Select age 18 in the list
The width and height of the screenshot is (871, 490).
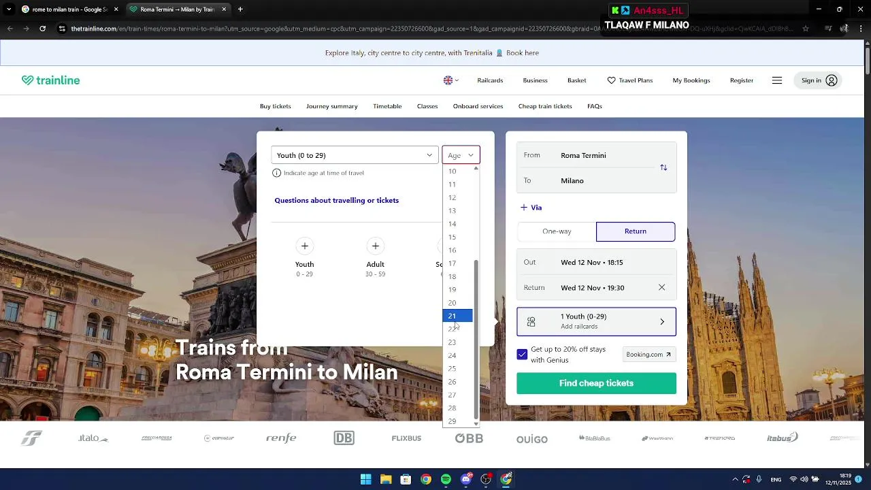(457, 276)
